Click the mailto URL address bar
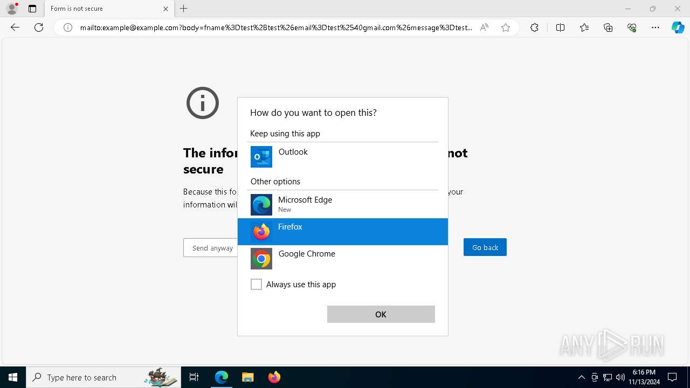 click(276, 27)
